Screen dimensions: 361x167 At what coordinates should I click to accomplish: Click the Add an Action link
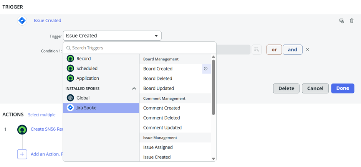[47, 154]
